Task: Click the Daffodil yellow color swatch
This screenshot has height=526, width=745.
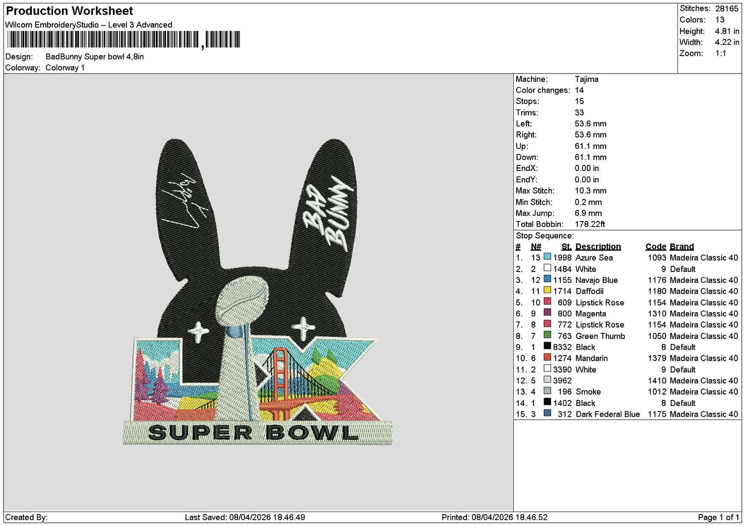Action: tap(547, 291)
